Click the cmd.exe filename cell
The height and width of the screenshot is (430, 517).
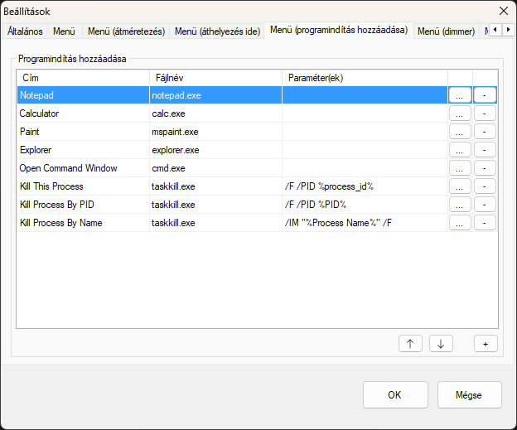pyautogui.click(x=215, y=168)
